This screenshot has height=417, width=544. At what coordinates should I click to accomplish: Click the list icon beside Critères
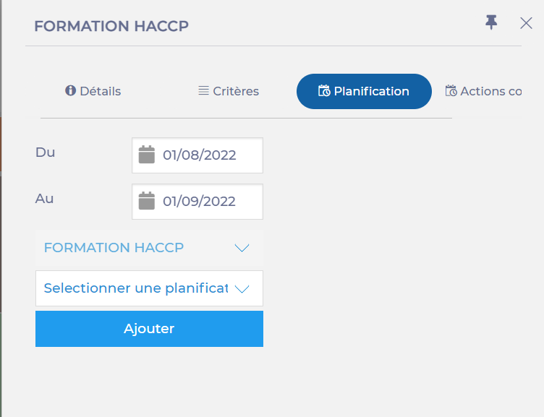(x=204, y=91)
